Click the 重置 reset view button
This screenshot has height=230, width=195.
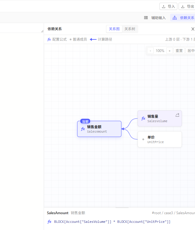tap(179, 51)
